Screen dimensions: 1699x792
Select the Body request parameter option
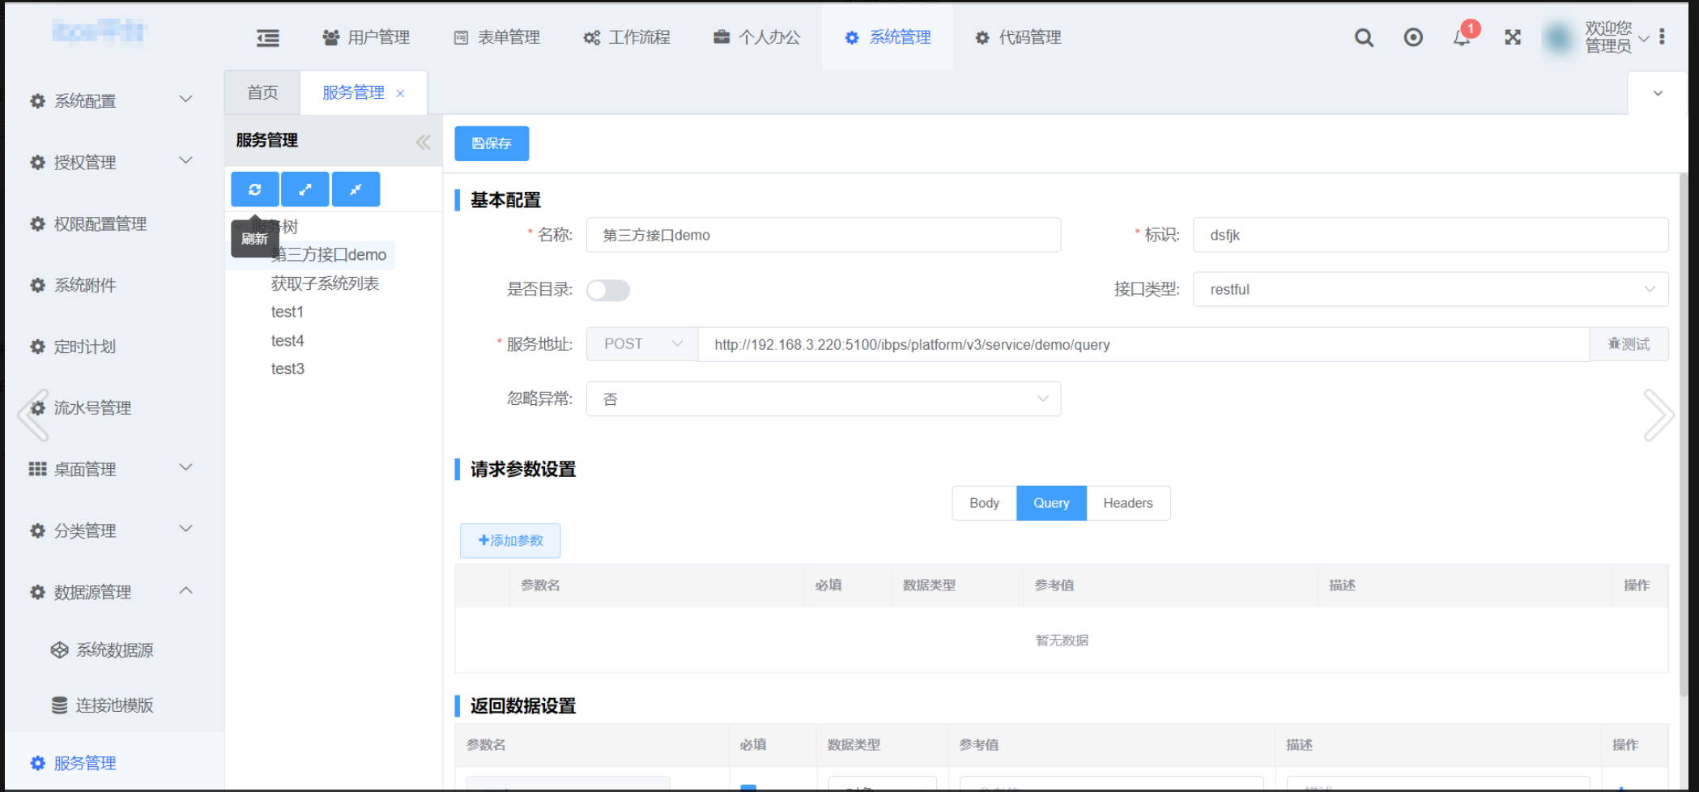point(984,503)
